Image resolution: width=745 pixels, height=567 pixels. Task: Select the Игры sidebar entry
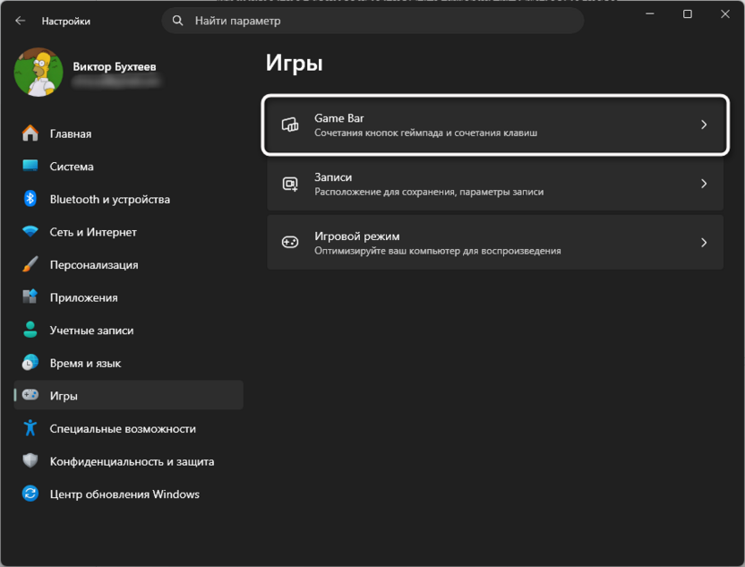(x=128, y=395)
